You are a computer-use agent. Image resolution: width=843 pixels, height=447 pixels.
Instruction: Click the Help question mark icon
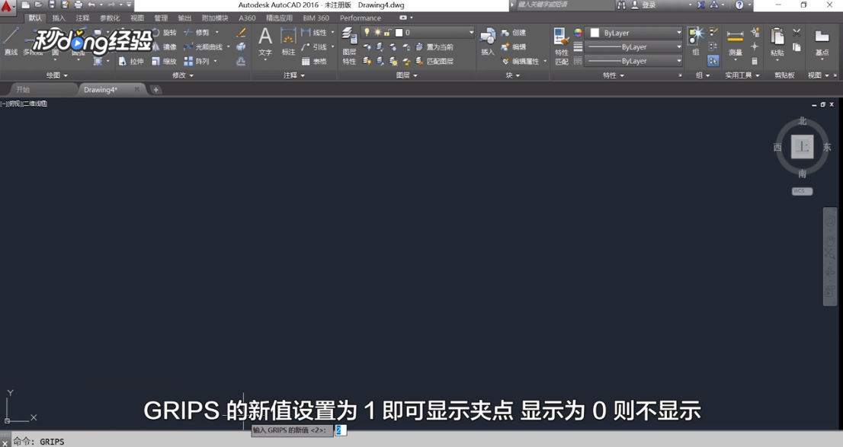point(740,5)
